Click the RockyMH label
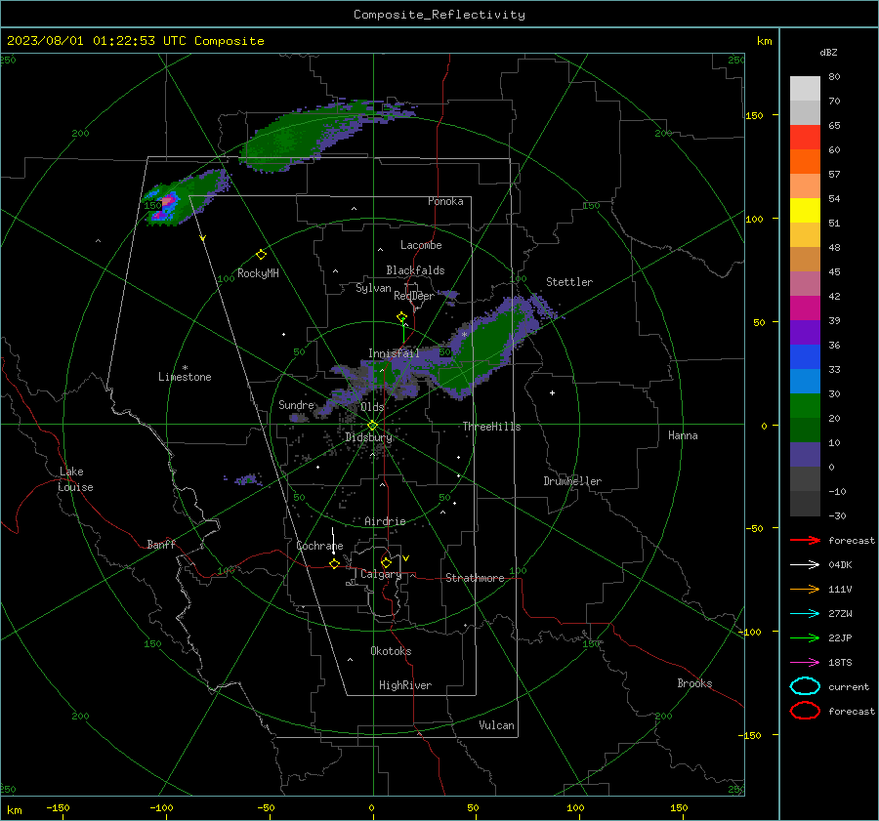This screenshot has width=879, height=821. pos(258,273)
